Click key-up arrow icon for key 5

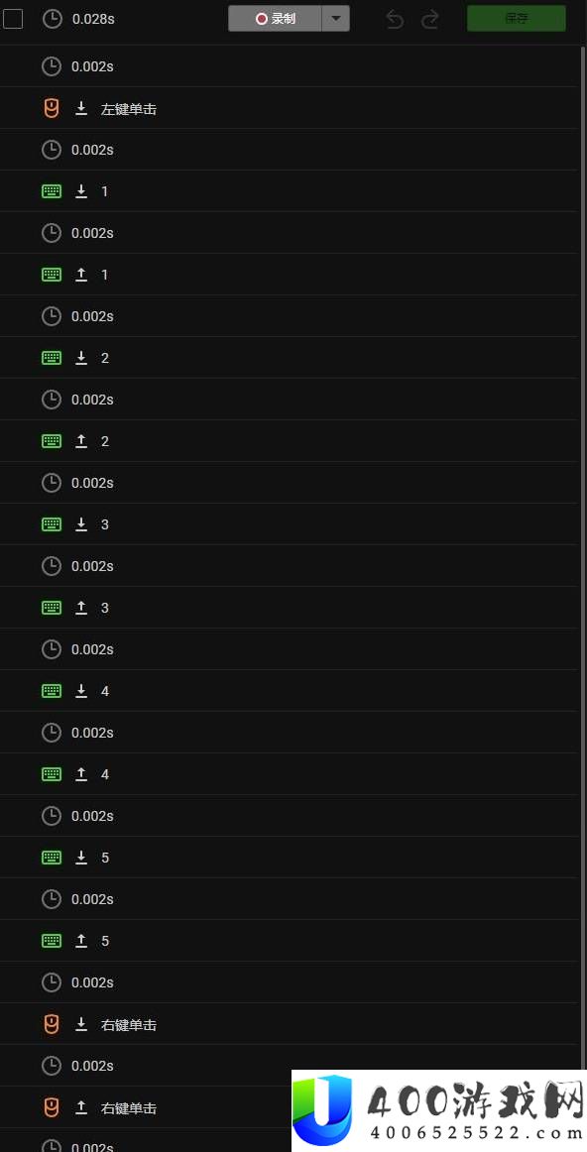(81, 941)
